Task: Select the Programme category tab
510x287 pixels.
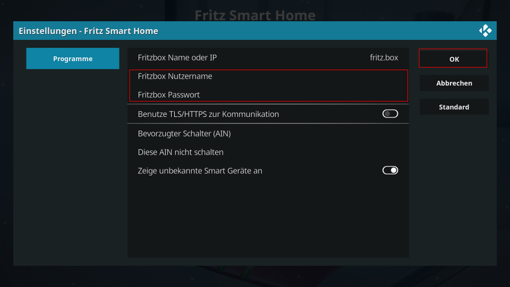Action: (x=73, y=58)
